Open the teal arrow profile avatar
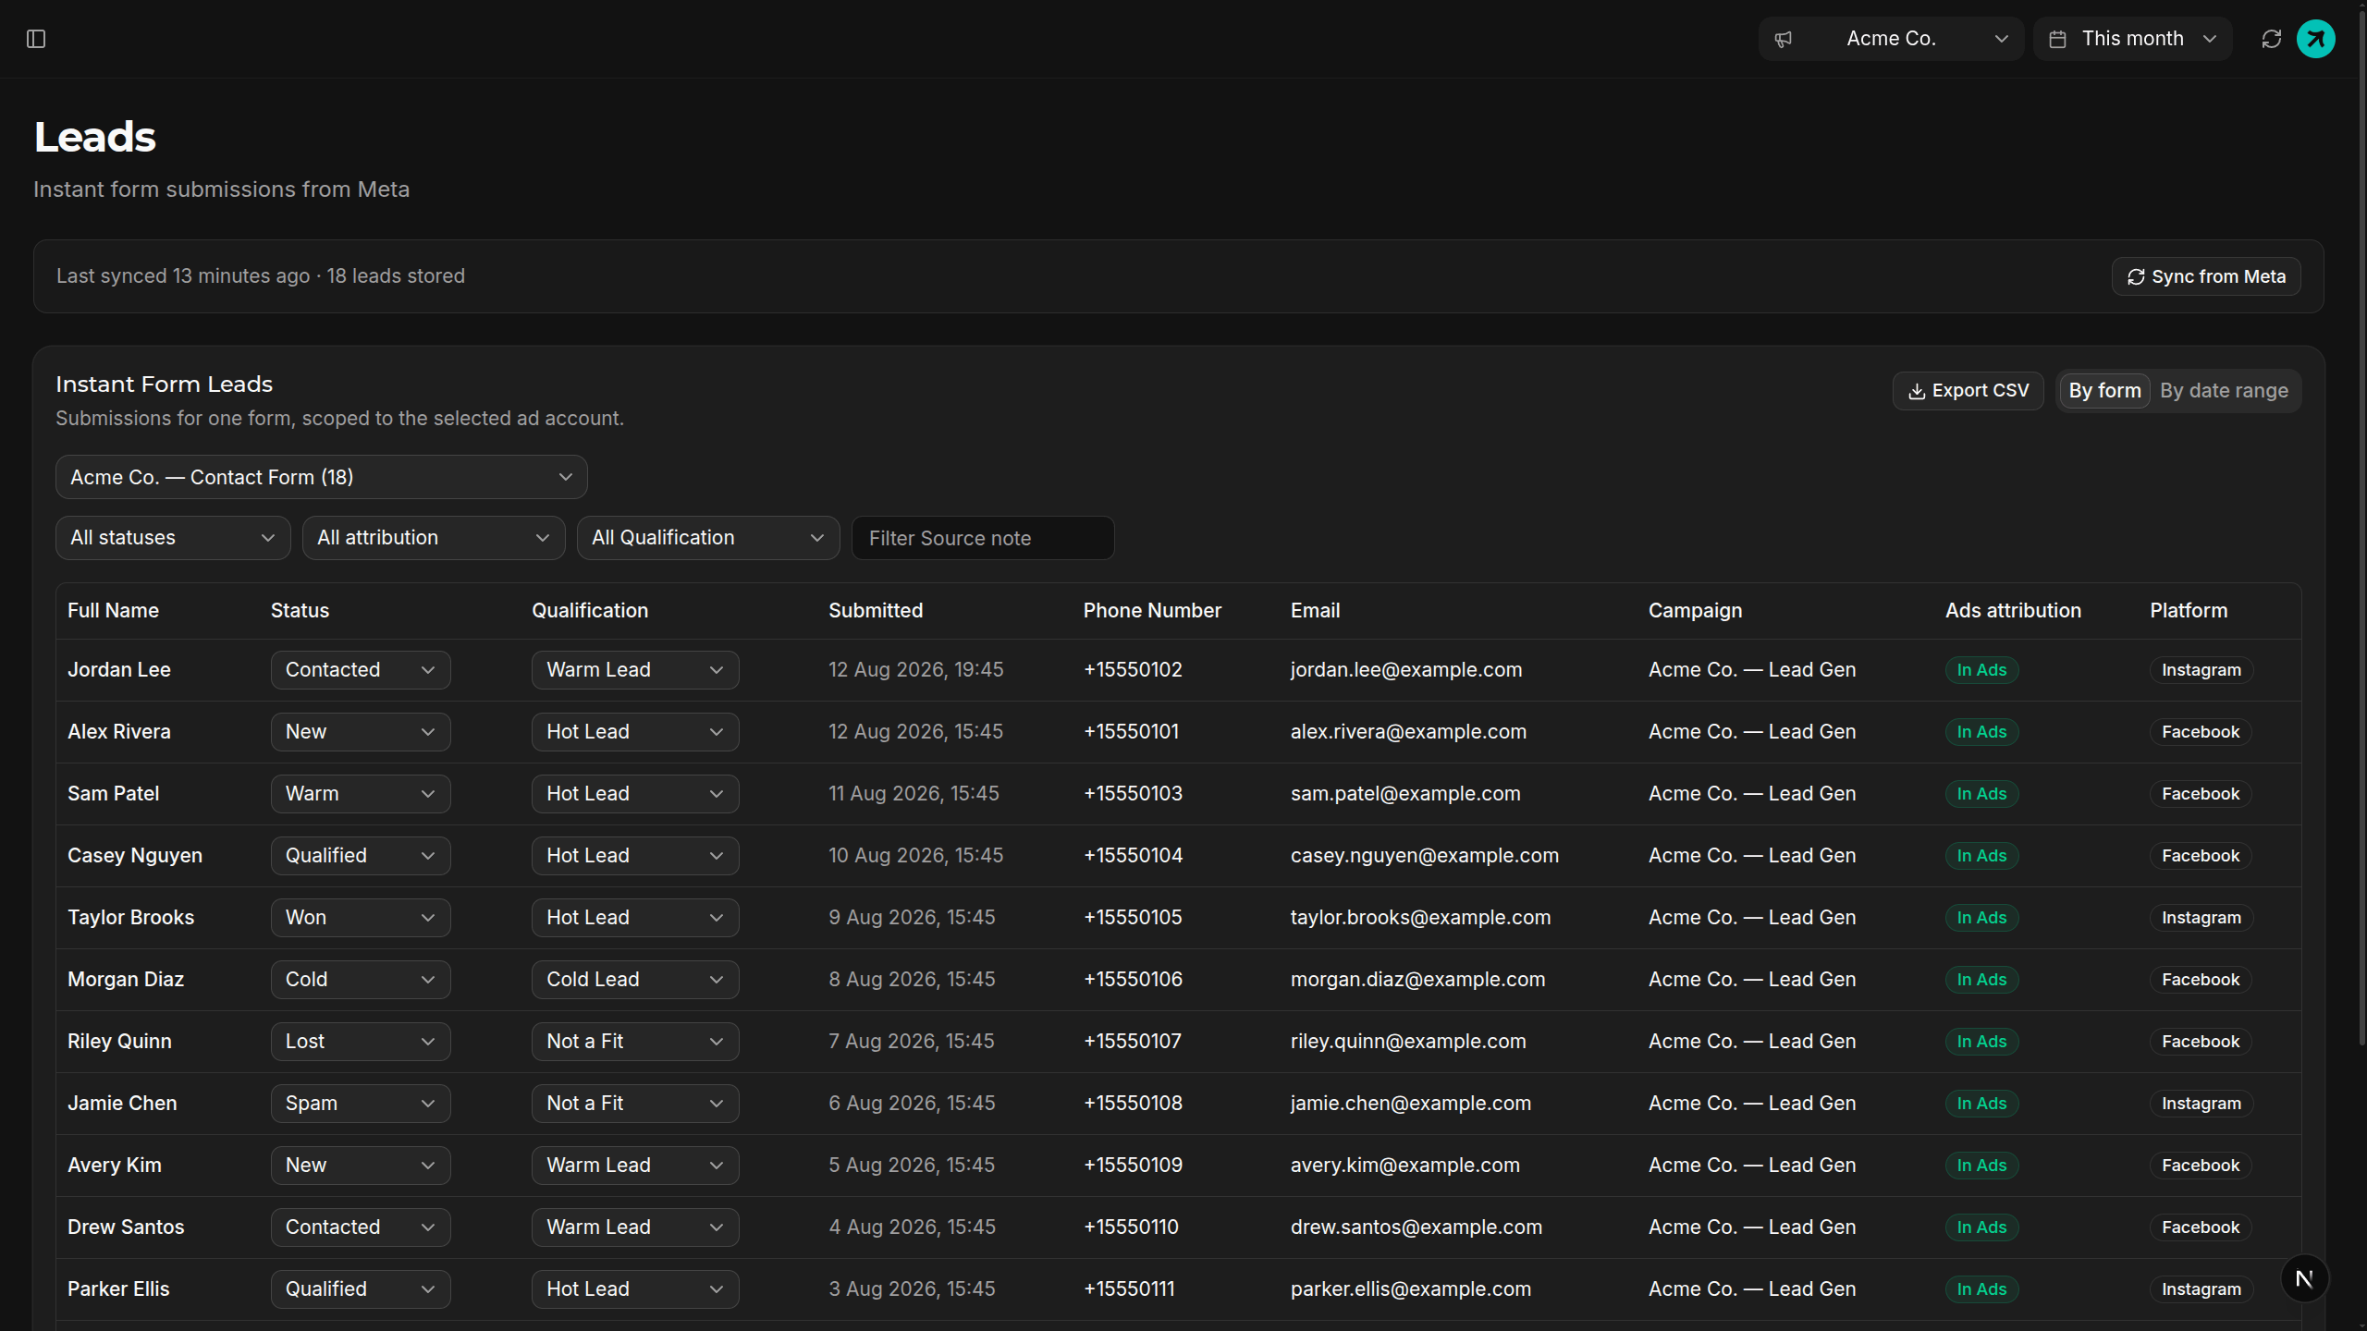This screenshot has height=1331, width=2367. [x=2316, y=39]
